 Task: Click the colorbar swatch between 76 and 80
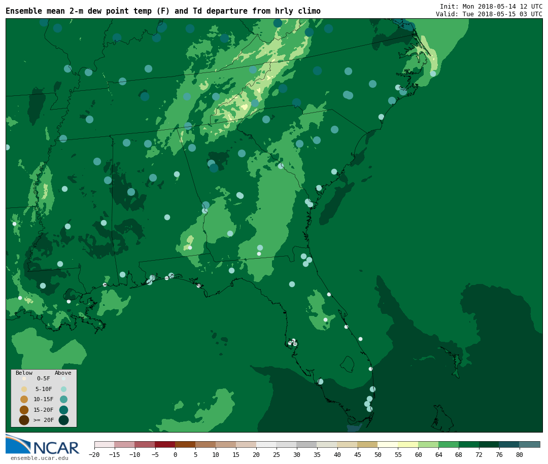(x=509, y=444)
